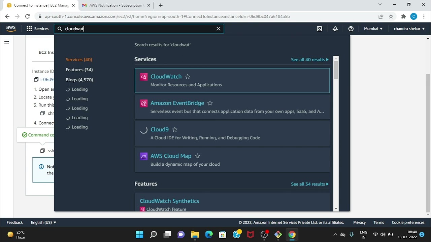Screen dimensions: 431x242
Task: Filter by Features (34) category
Action: pos(79,70)
